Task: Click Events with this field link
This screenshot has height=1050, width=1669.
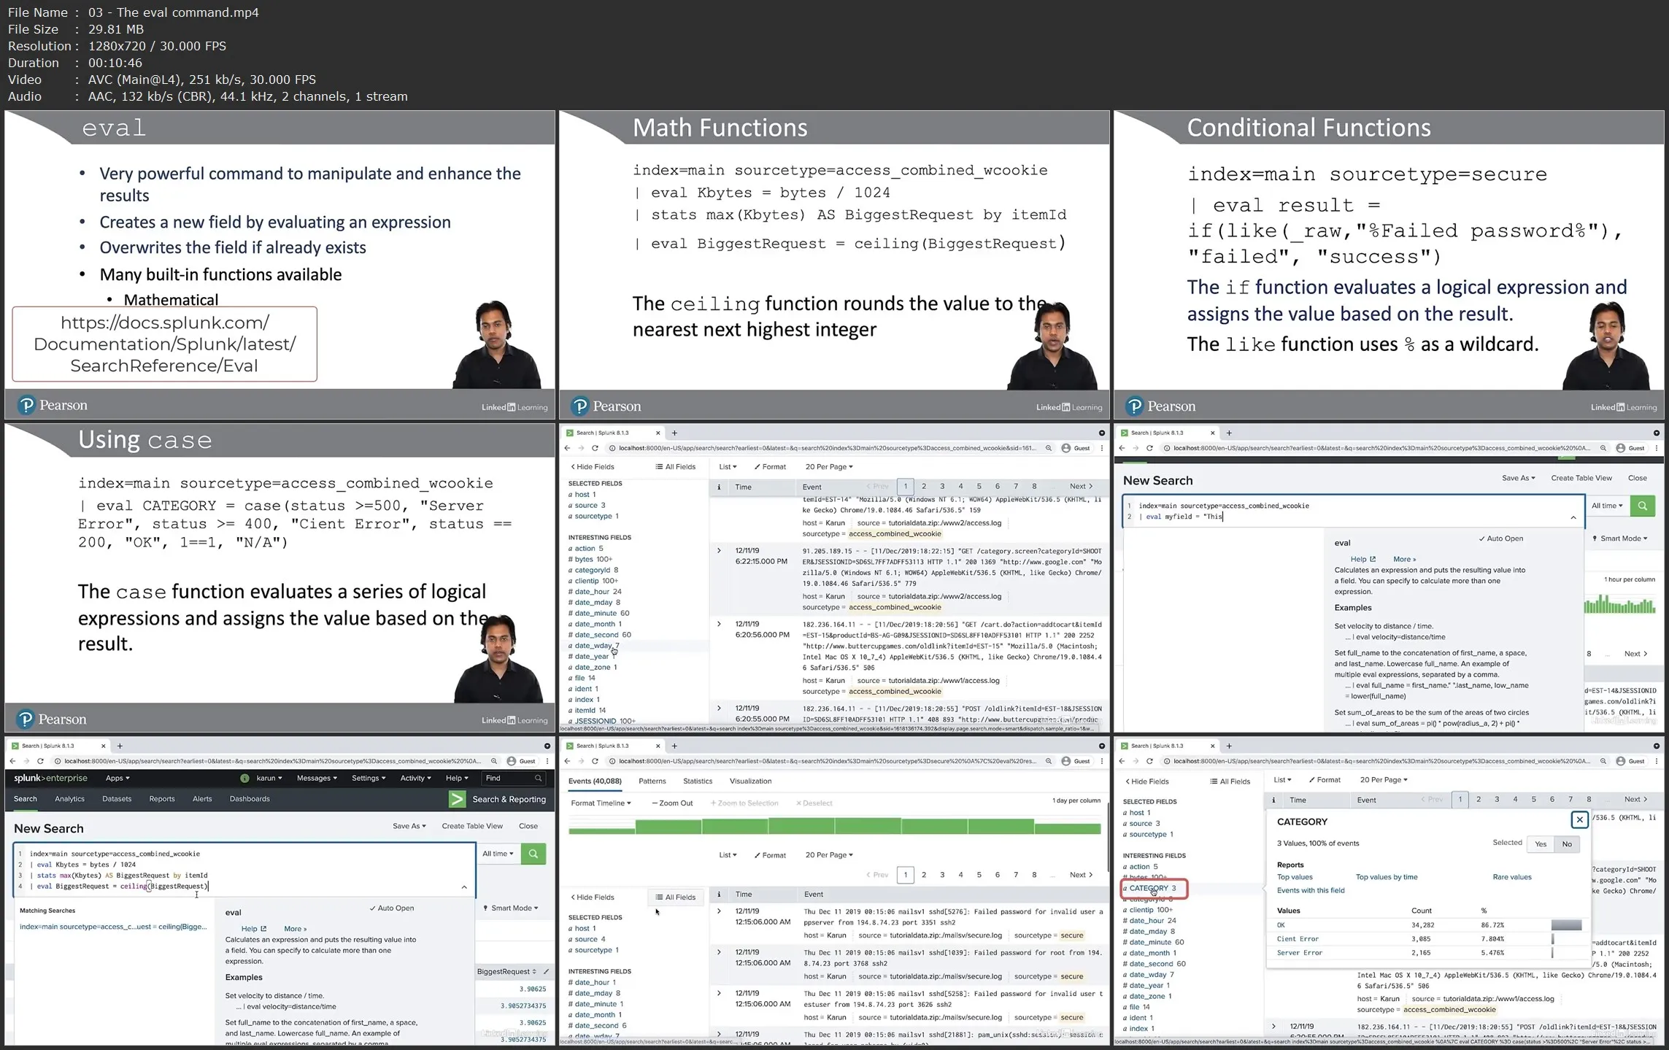Action: tap(1311, 890)
